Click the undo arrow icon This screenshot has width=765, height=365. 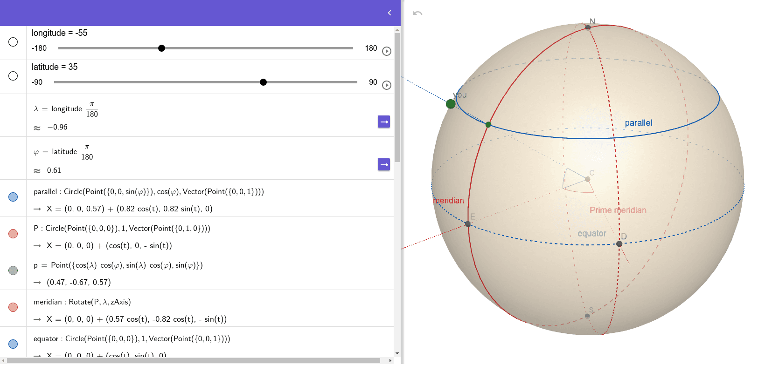point(417,13)
